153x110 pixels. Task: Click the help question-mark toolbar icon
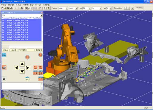point(48,8)
